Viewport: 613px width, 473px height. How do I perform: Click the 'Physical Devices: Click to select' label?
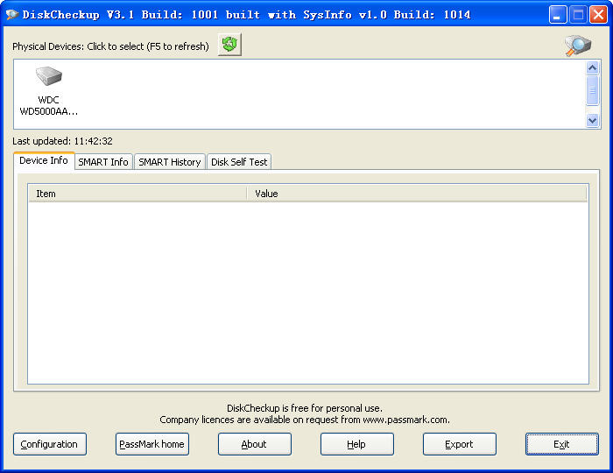(x=110, y=46)
